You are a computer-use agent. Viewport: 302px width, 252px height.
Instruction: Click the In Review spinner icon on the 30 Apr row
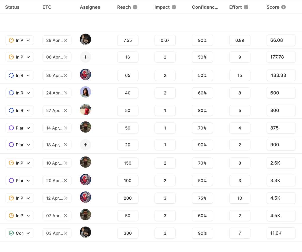point(11,75)
